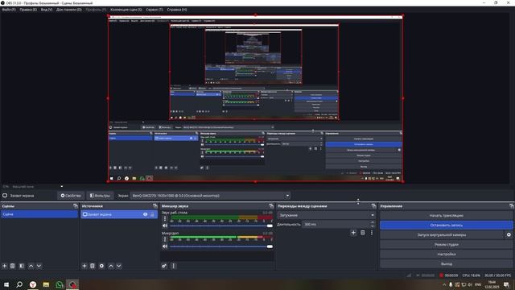Move the source down in Sources panel
515x290 pixels.
[118, 266]
